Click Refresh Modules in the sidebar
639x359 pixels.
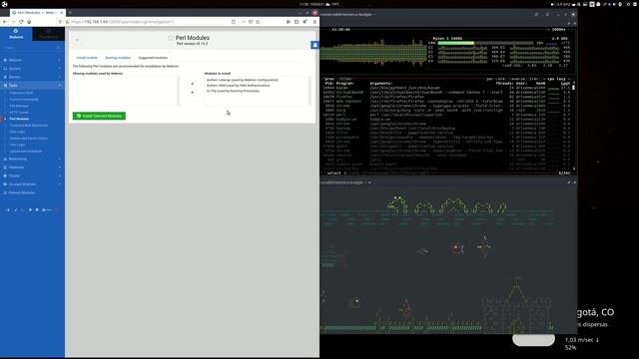click(22, 192)
